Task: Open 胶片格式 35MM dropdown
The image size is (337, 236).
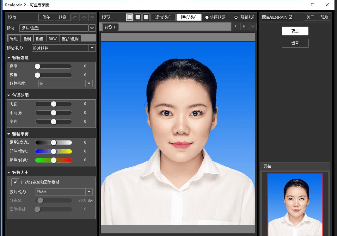Action: 64,192
